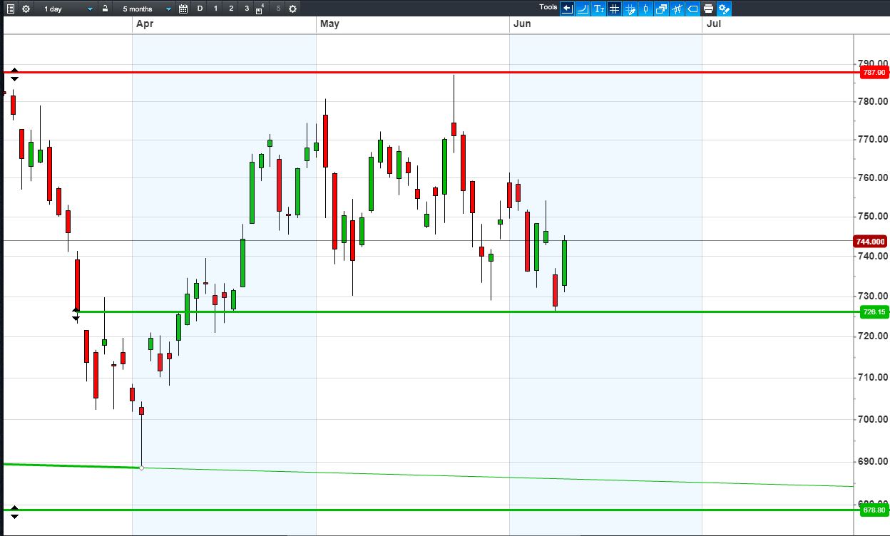
Task: Open the list panel icon in the toolbar
Action: coord(10,9)
